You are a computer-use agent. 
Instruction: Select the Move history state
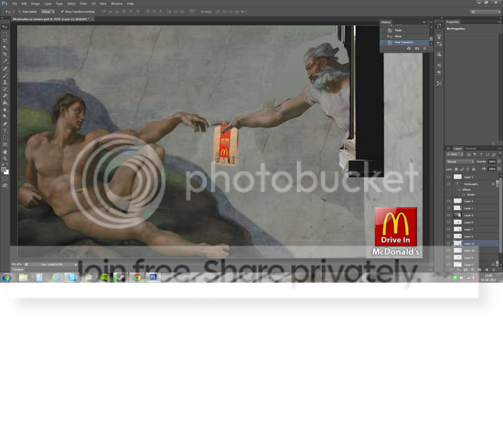point(405,36)
